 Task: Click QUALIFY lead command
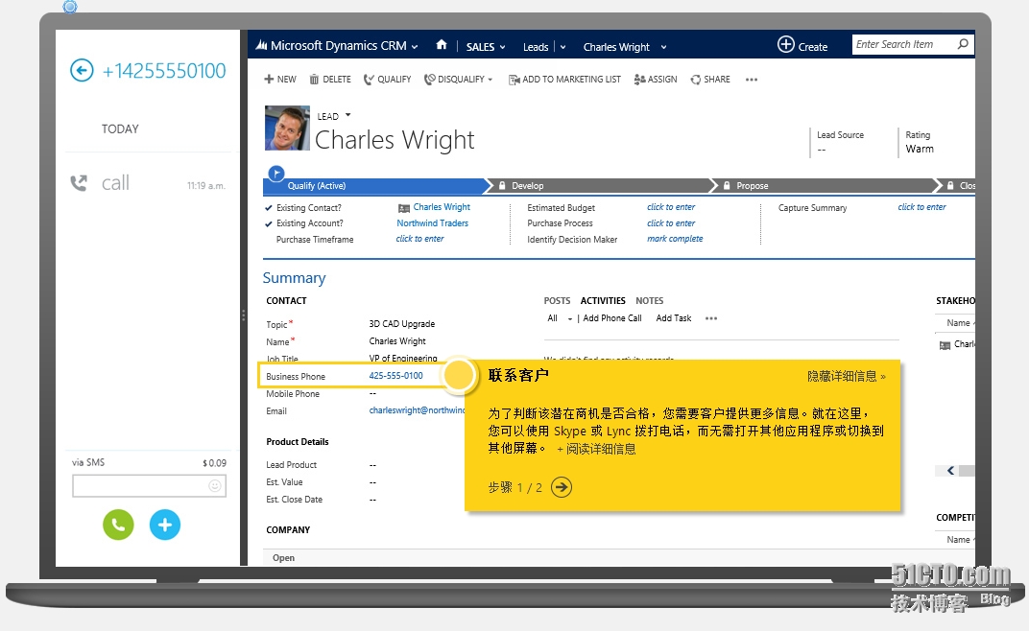(x=387, y=80)
